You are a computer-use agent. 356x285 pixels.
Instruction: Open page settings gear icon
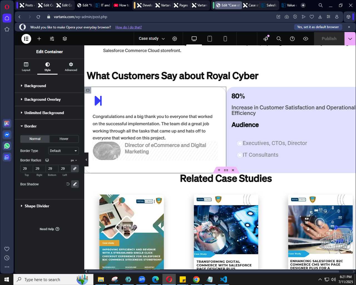pos(175,39)
